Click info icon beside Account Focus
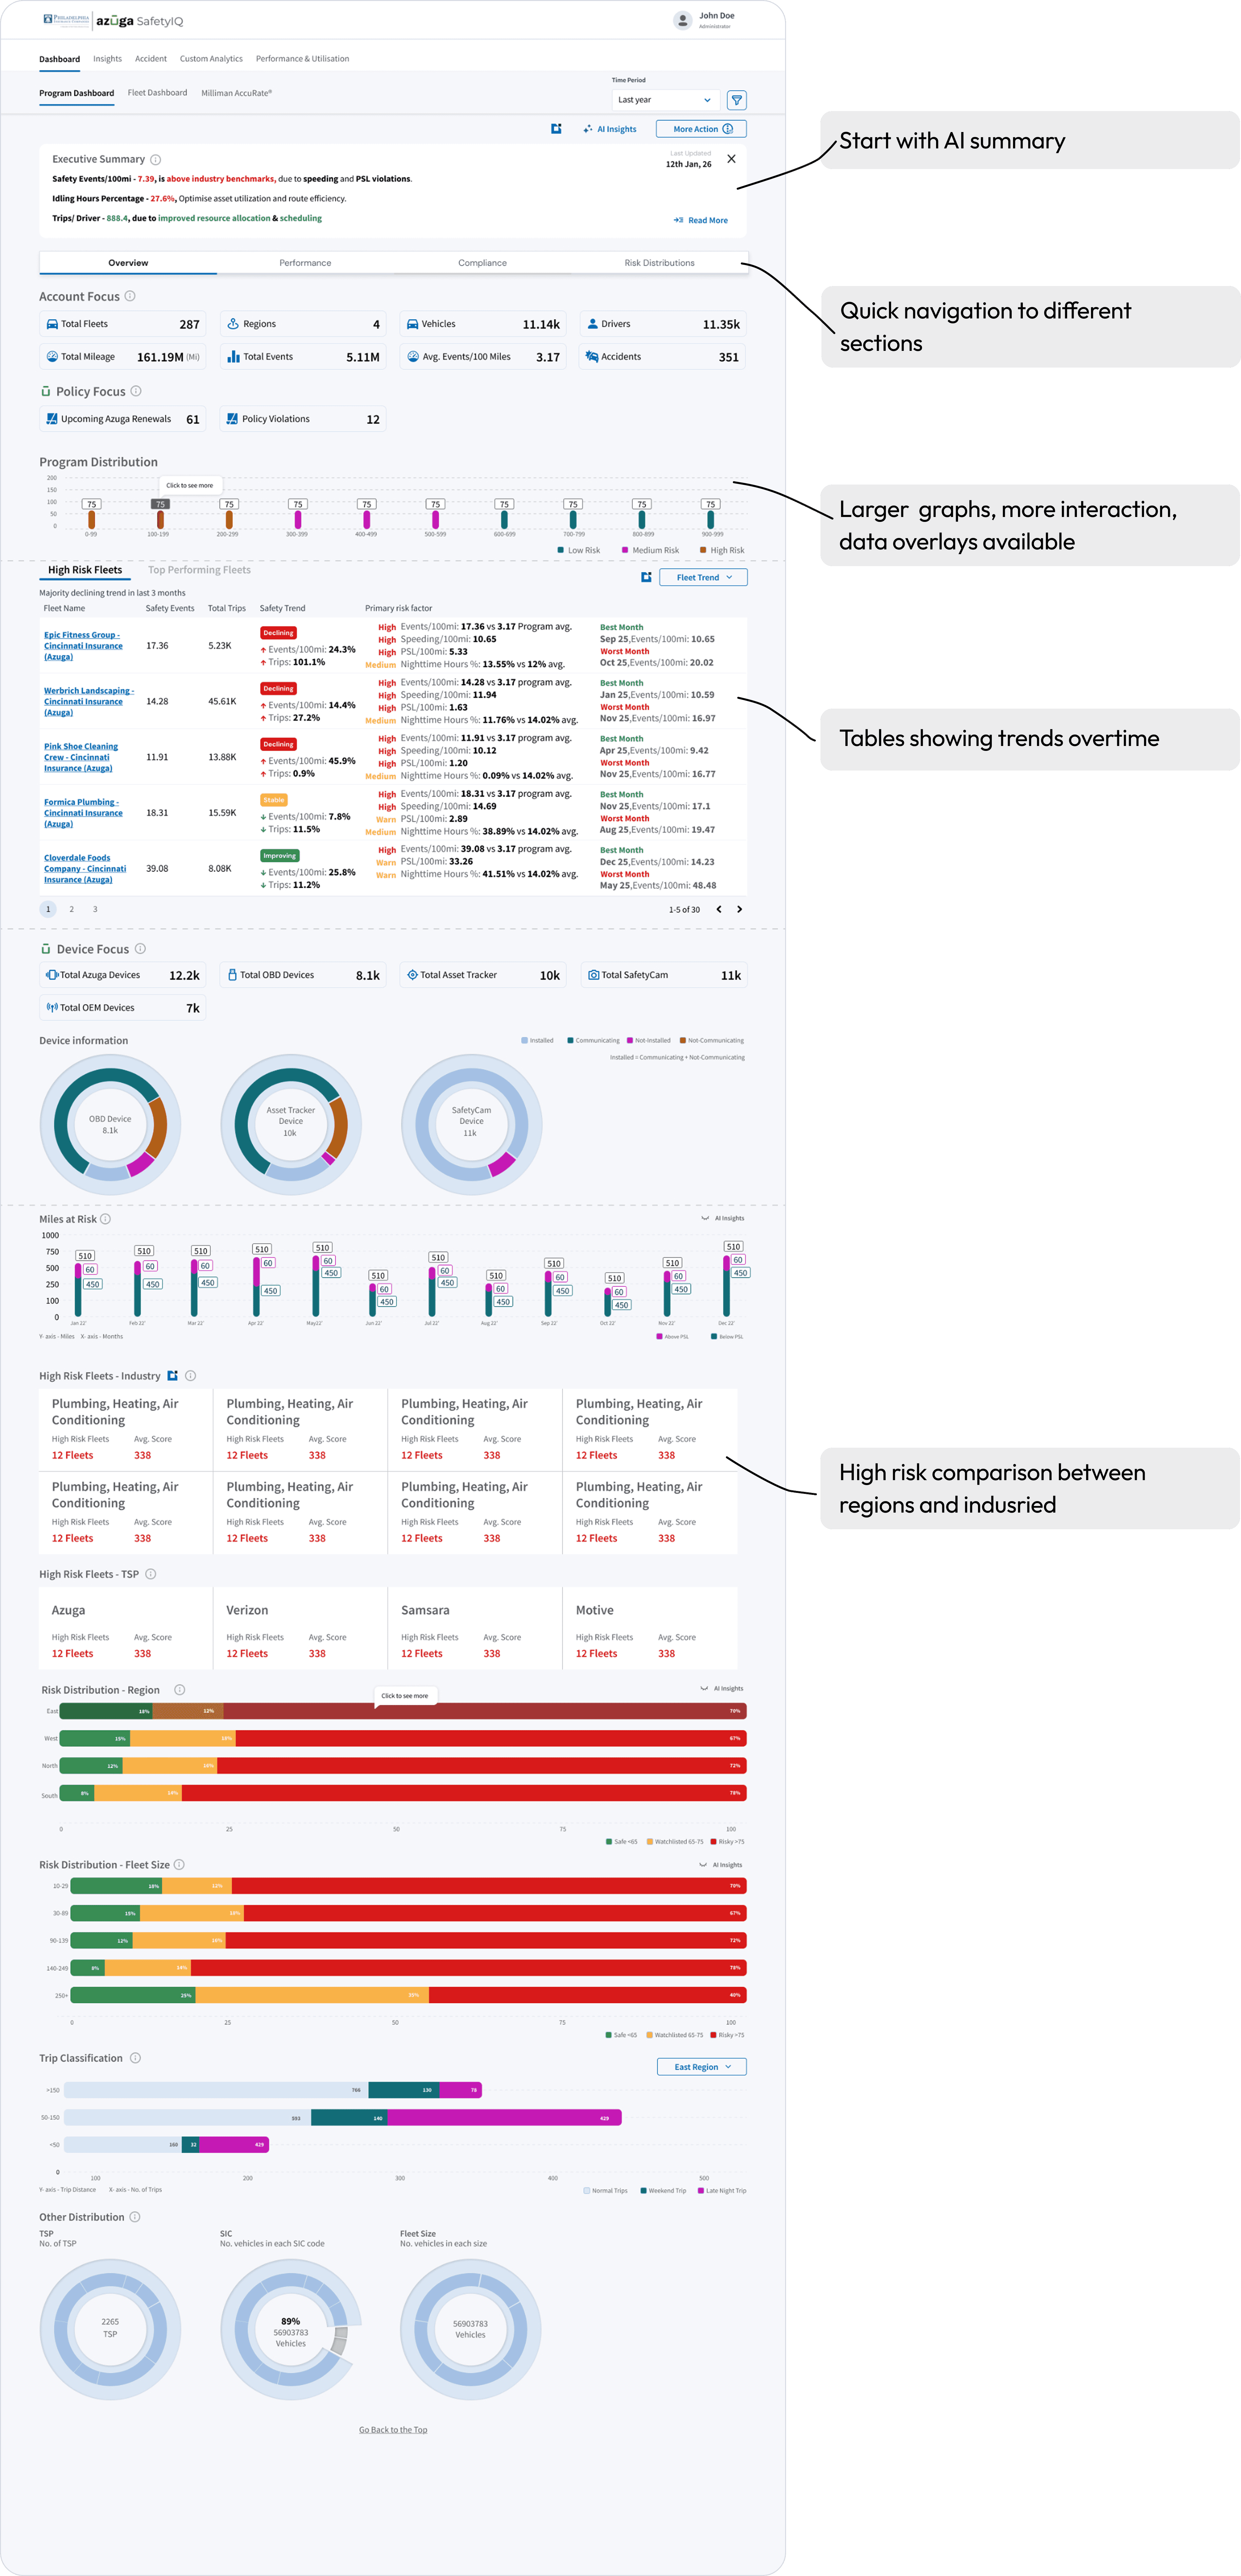The image size is (1241, 2576). click(x=130, y=296)
